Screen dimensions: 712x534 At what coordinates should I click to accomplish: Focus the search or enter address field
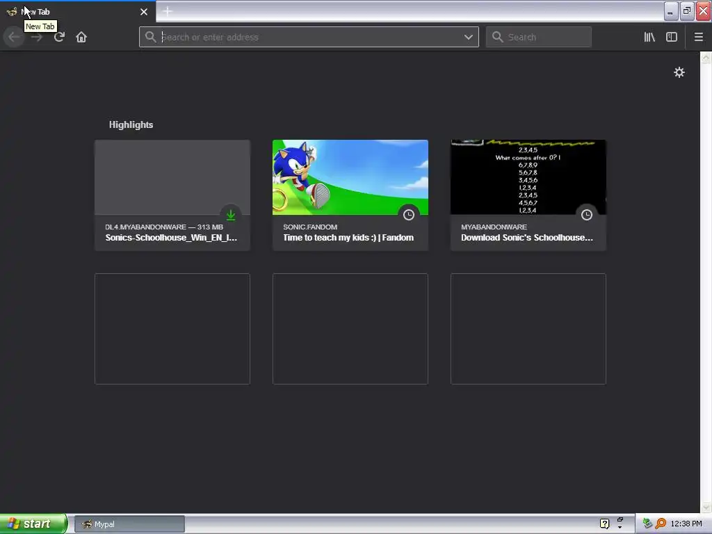tap(309, 38)
